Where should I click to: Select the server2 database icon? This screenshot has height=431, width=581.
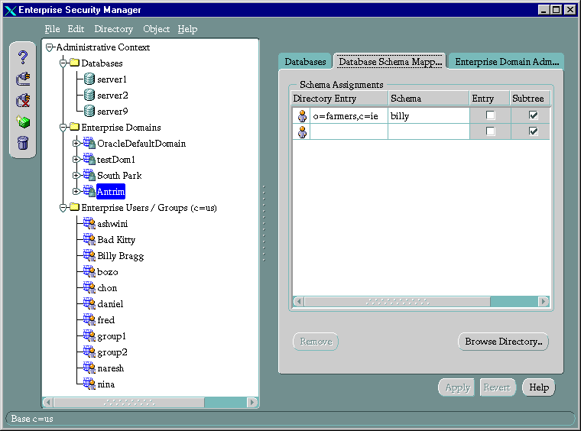pyautogui.click(x=89, y=96)
